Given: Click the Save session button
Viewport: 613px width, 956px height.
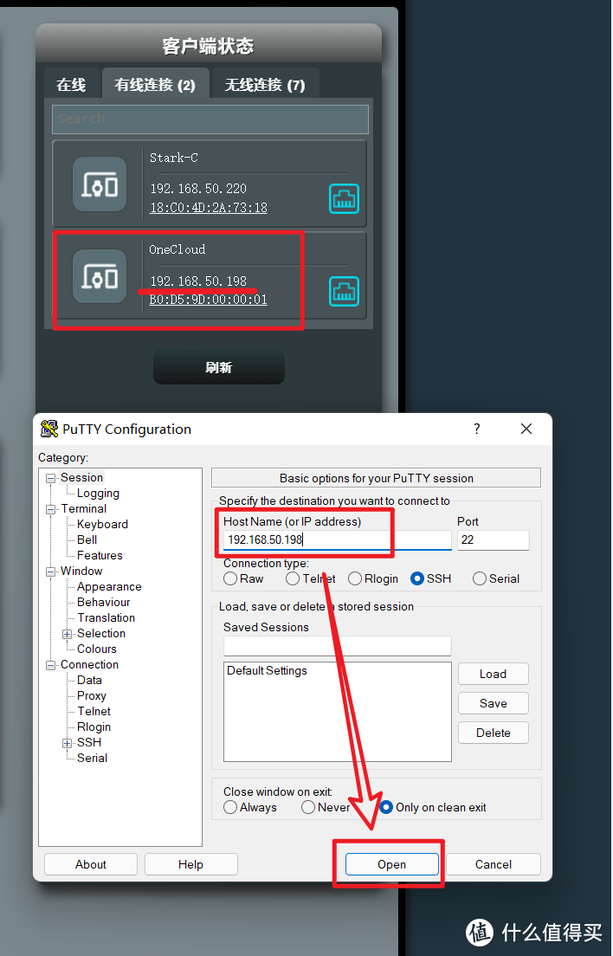Looking at the screenshot, I should pos(493,703).
